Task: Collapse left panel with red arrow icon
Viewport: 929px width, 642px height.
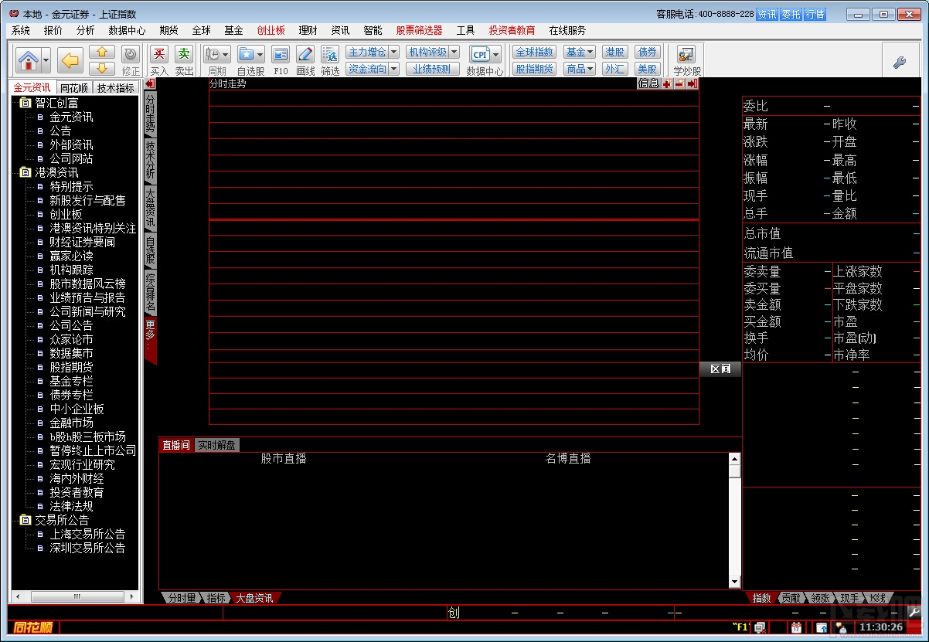Action: click(x=151, y=83)
